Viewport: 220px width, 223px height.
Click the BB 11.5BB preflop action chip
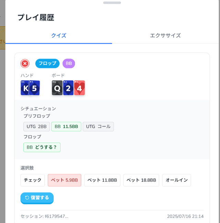pyautogui.click(x=66, y=126)
